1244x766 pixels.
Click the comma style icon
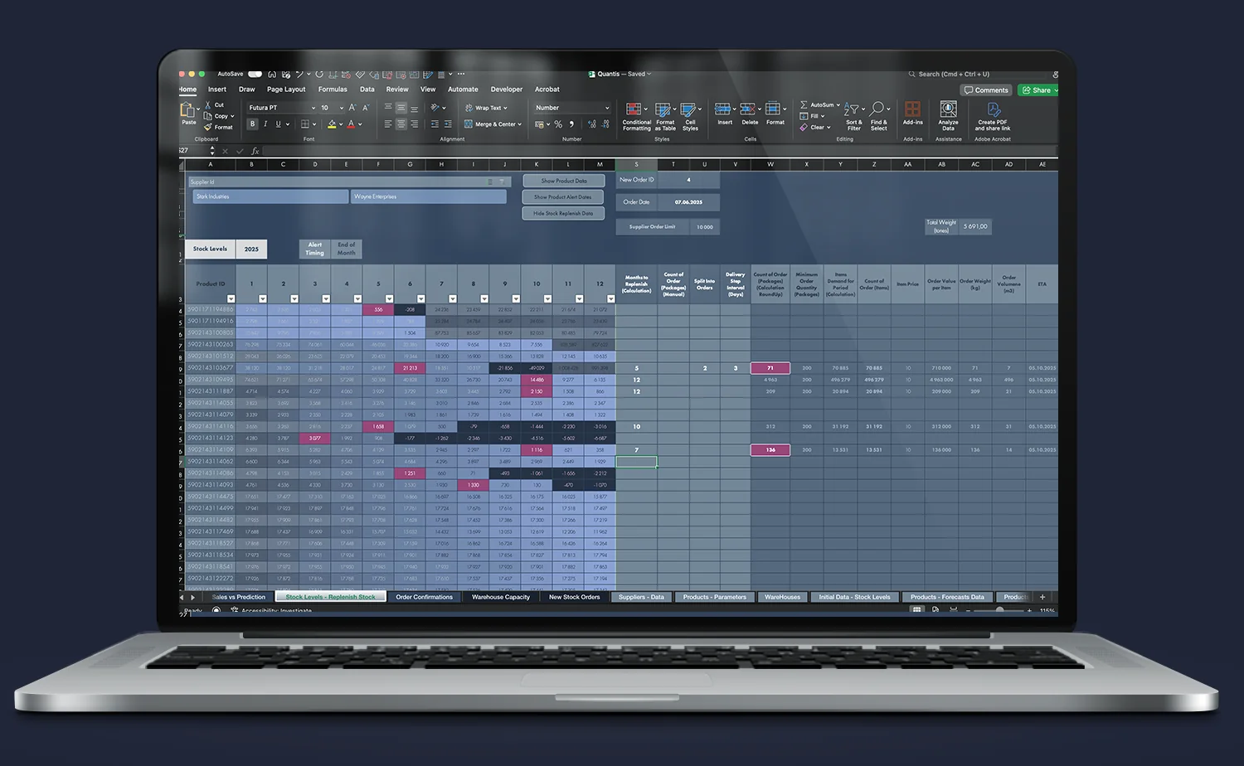[x=571, y=124]
